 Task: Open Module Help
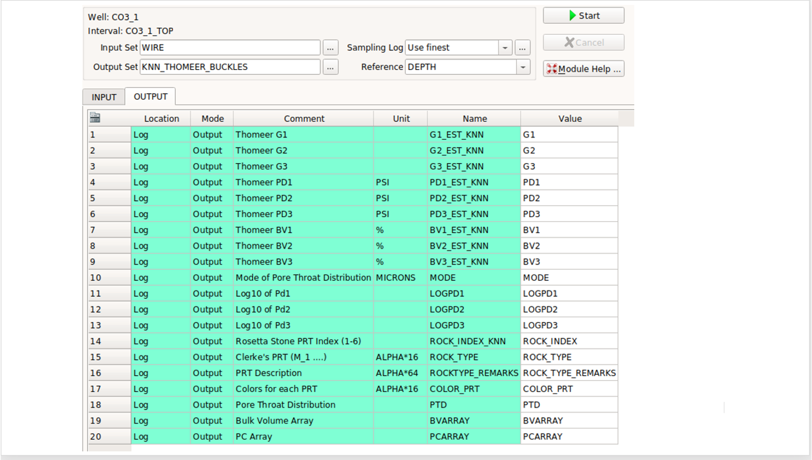[583, 69]
